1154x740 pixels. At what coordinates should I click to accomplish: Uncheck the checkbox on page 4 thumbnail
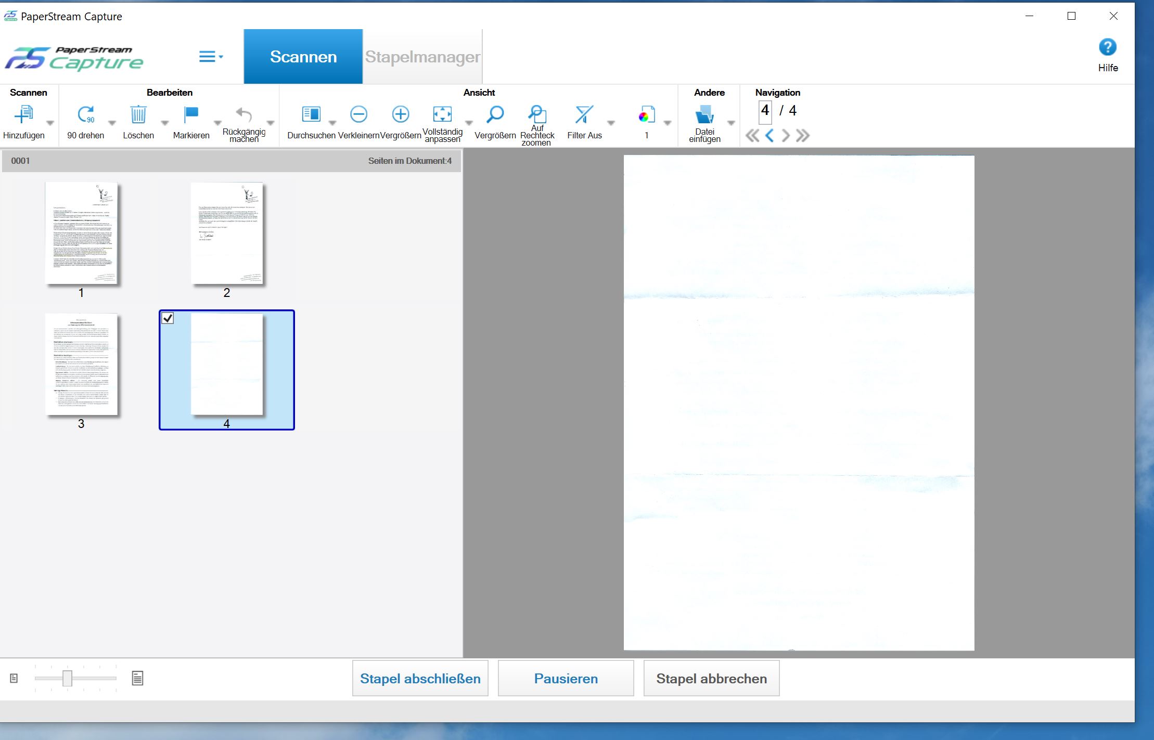pyautogui.click(x=168, y=318)
